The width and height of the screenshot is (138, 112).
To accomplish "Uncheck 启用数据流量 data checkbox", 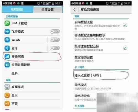I will (125, 25).
